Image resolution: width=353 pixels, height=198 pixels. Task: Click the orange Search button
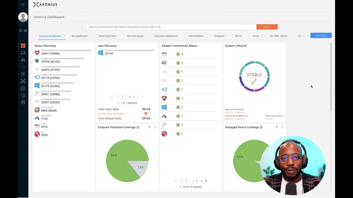pyautogui.click(x=267, y=27)
